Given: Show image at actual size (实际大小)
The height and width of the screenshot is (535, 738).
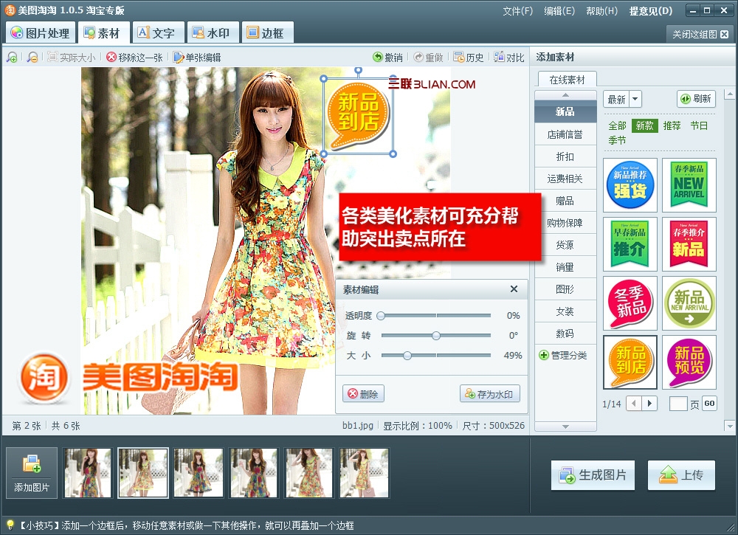Looking at the screenshot, I should (72, 58).
